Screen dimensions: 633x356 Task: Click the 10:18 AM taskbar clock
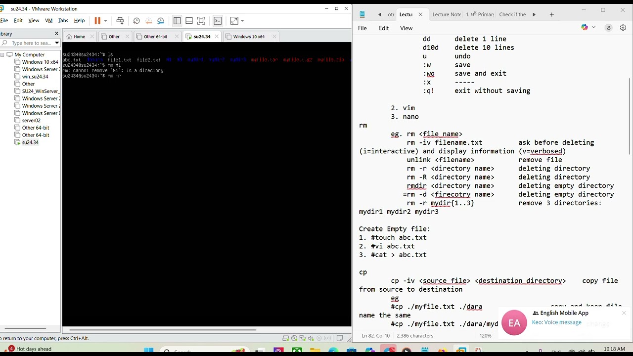click(x=615, y=349)
